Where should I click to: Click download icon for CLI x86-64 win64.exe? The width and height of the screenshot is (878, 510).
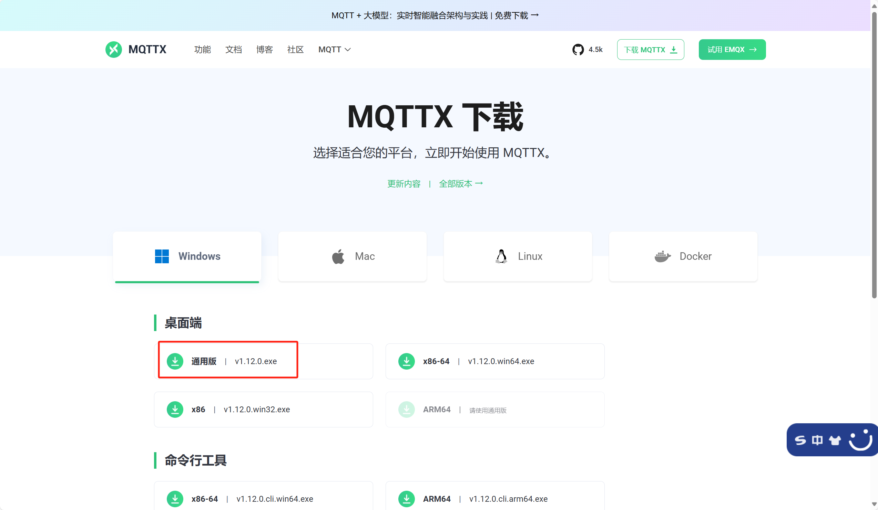pos(175,499)
